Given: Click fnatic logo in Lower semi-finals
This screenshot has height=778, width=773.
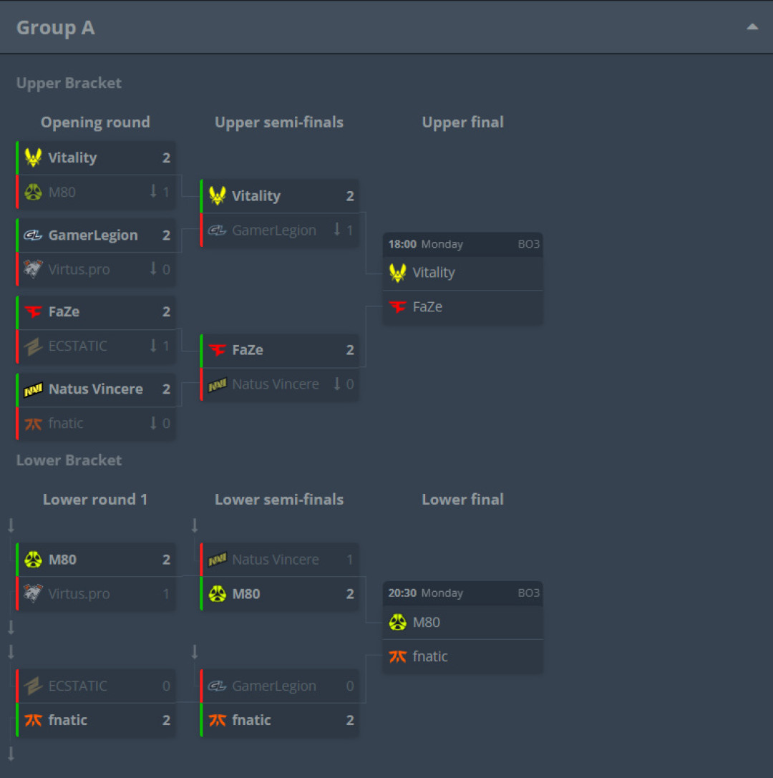Looking at the screenshot, I should click(x=218, y=720).
